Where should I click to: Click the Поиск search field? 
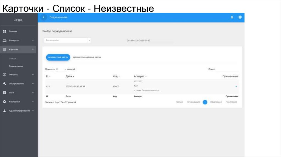coord(227,69)
